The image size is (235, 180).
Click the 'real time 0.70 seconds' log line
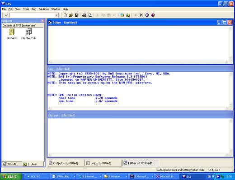88,98
